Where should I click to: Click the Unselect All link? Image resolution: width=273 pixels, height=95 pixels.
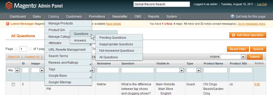[x=32, y=57]
